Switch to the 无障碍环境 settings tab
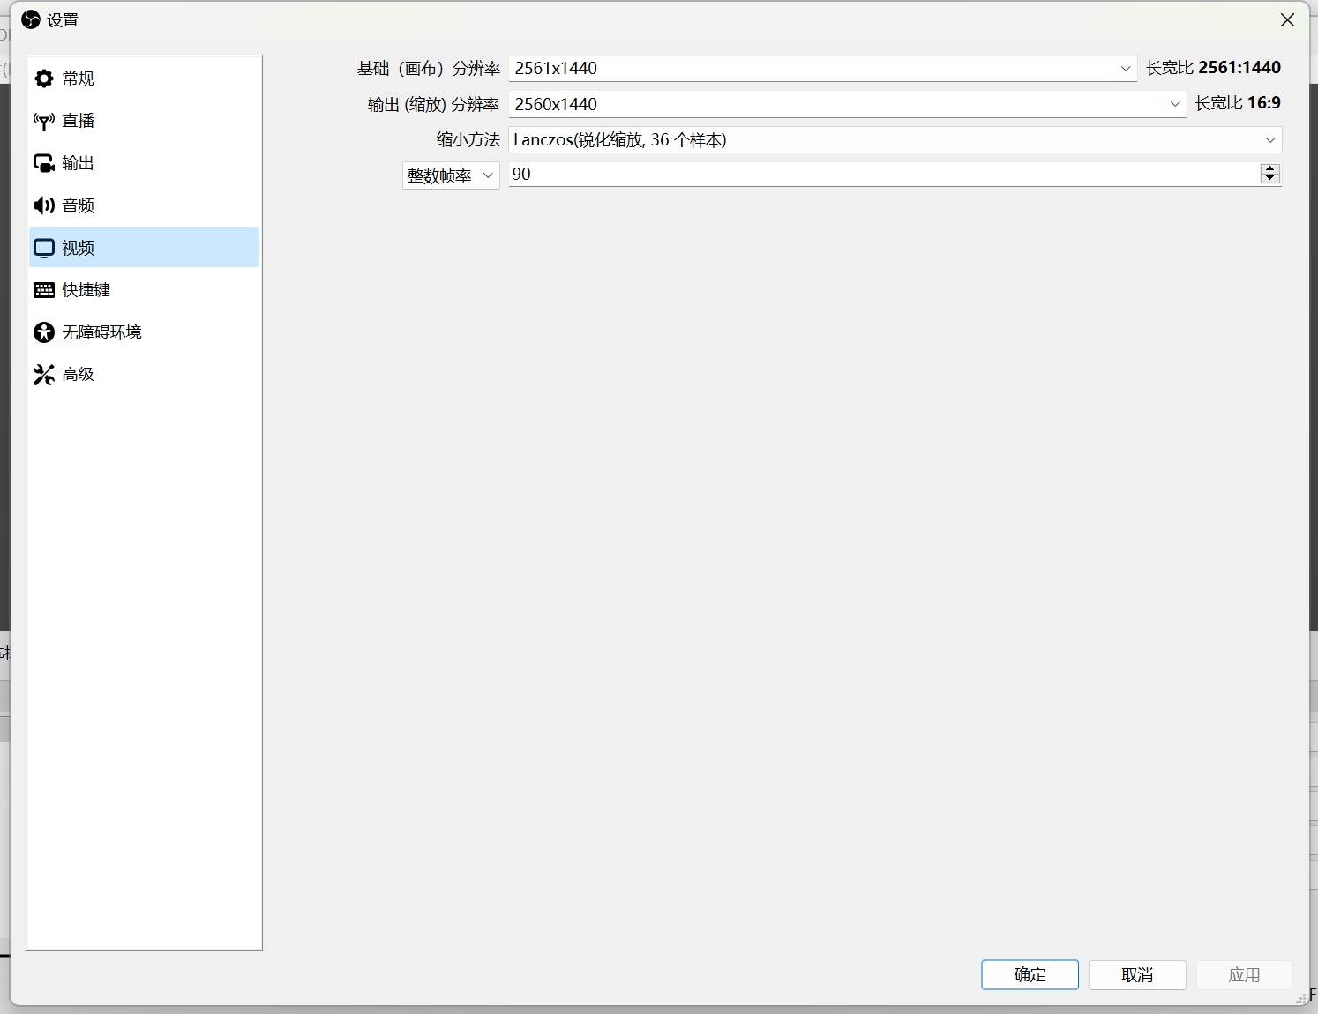This screenshot has width=1318, height=1014. [x=101, y=332]
